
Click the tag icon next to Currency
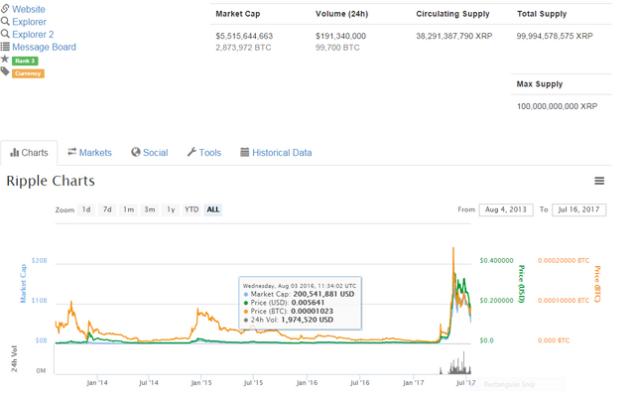click(5, 71)
